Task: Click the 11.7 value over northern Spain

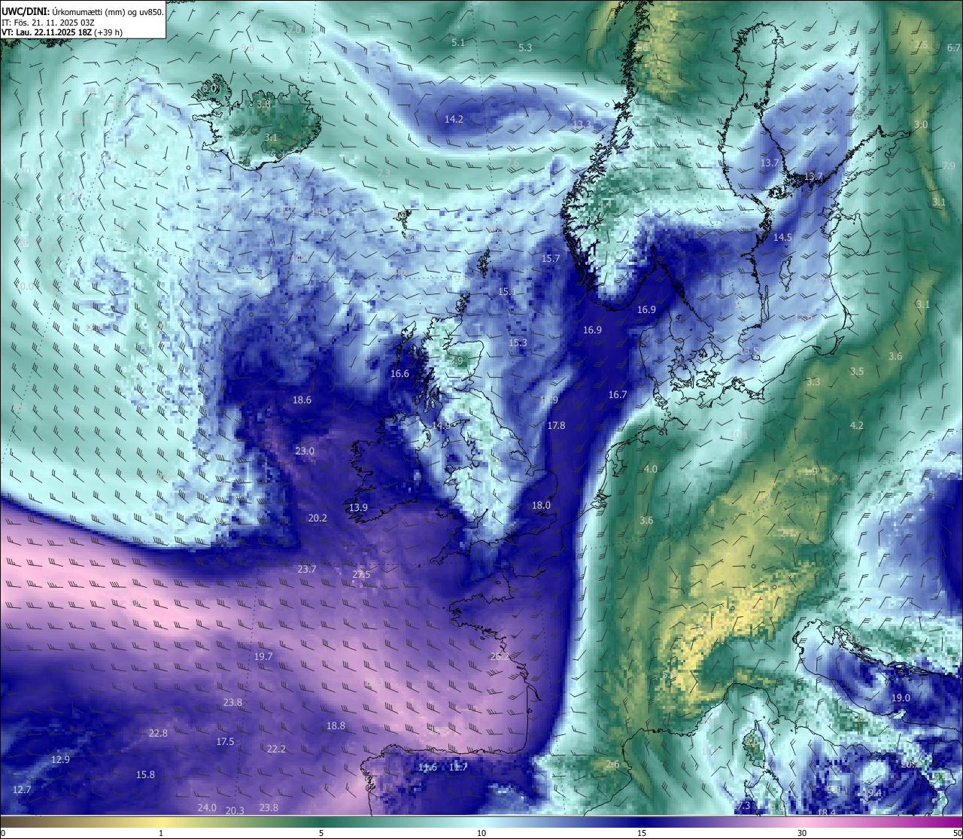Action: [x=458, y=767]
